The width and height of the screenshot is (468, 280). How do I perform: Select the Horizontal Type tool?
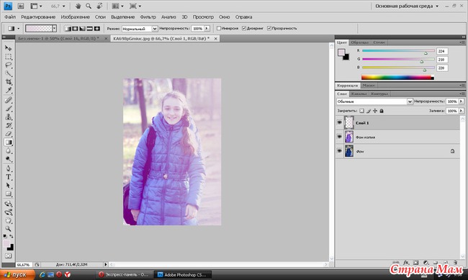[9, 177]
